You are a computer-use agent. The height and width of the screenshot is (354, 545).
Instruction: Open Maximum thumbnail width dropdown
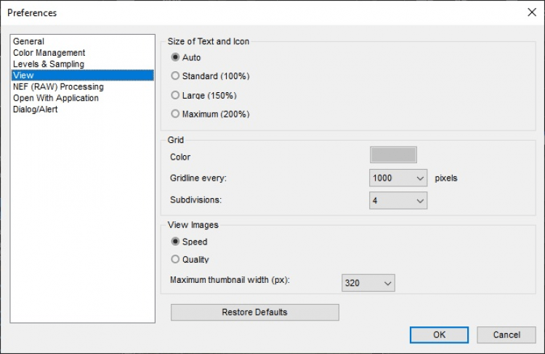point(368,283)
